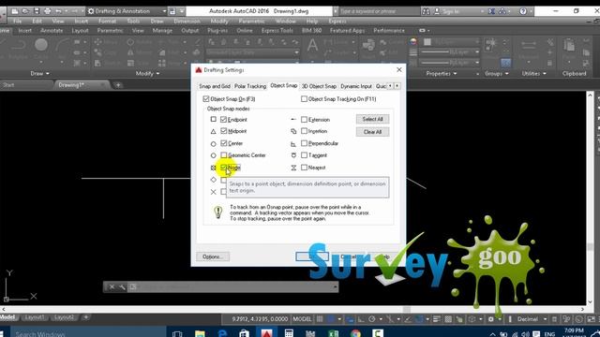Toggle the Node snap checkbox
The width and height of the screenshot is (600, 337).
tap(224, 168)
